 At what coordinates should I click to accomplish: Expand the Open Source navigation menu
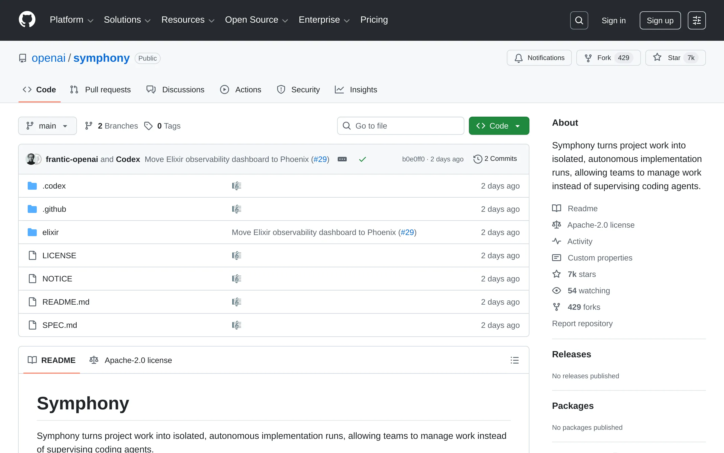coord(256,20)
